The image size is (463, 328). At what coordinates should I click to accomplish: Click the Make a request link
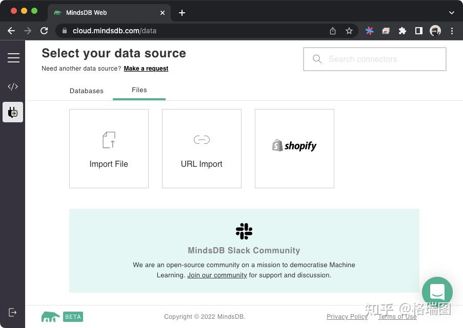point(146,69)
